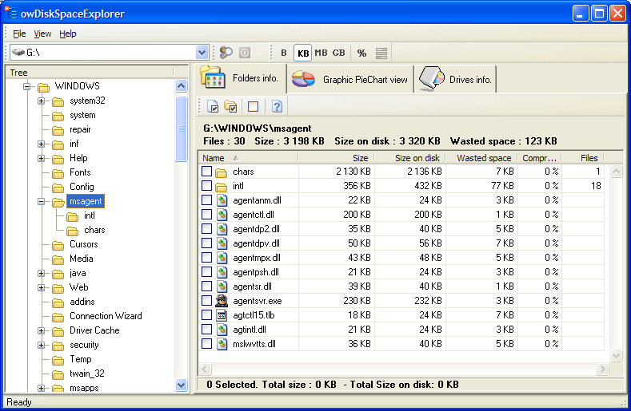Click the agentdp2.dll file icon
The height and width of the screenshot is (411, 631).
tap(222, 229)
